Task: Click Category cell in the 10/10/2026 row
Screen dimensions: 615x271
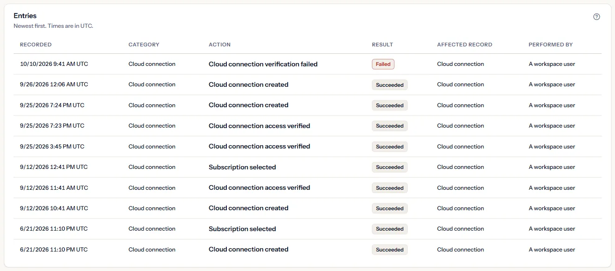Action: pyautogui.click(x=152, y=64)
